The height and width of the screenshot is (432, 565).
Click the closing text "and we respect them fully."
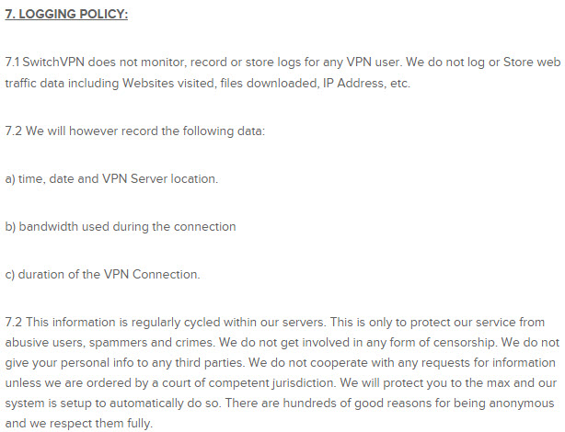click(79, 423)
